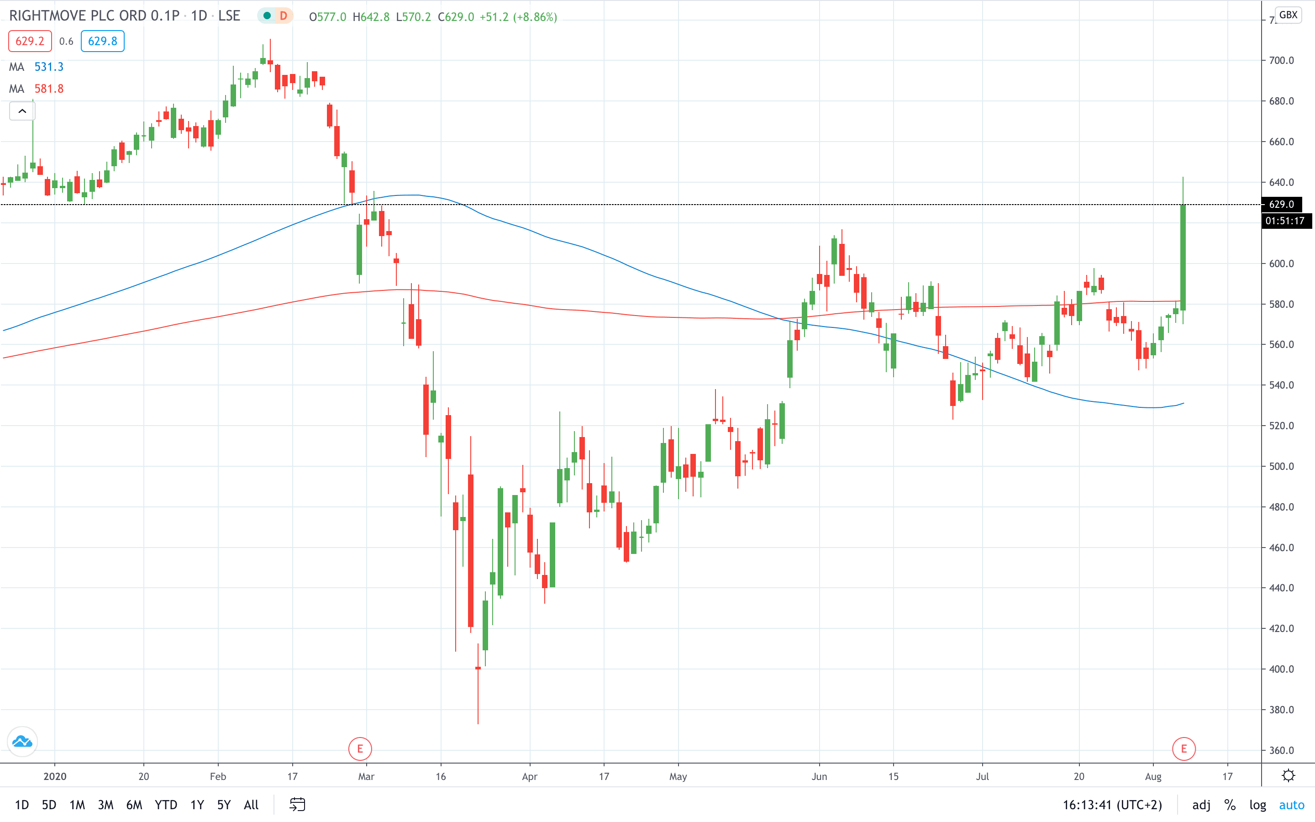Select the 3M time range
Viewport: 1315px width, 822px height.
click(105, 805)
